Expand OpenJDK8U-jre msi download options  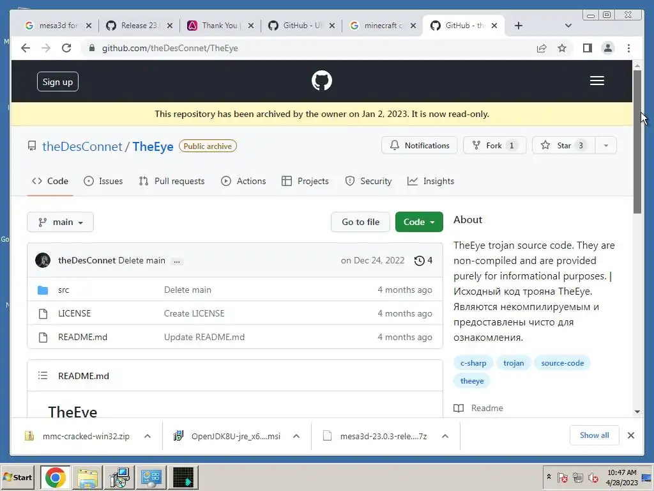pos(296,436)
